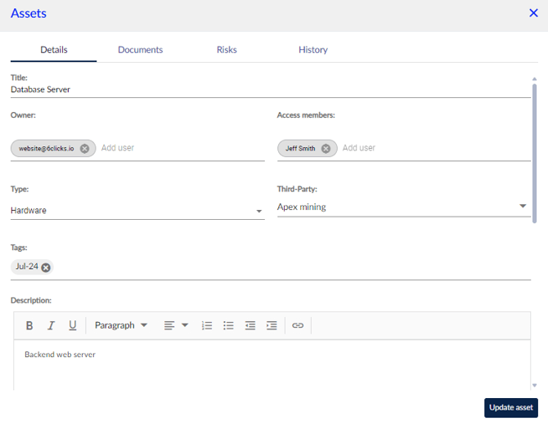Click the Title field containing Database Server
The image size is (548, 434).
tap(270, 90)
